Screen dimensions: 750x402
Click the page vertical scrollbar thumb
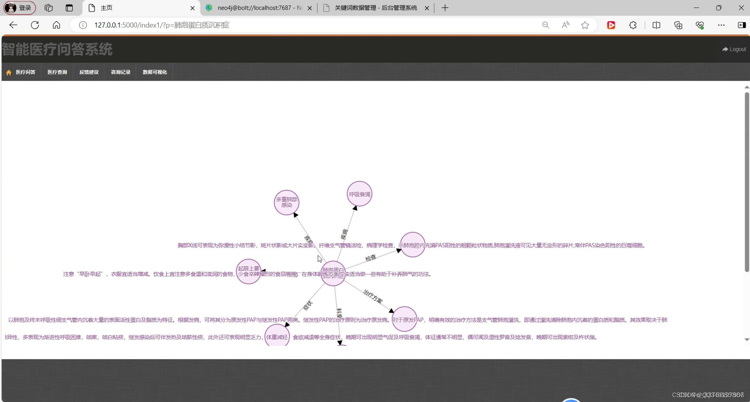point(747,182)
